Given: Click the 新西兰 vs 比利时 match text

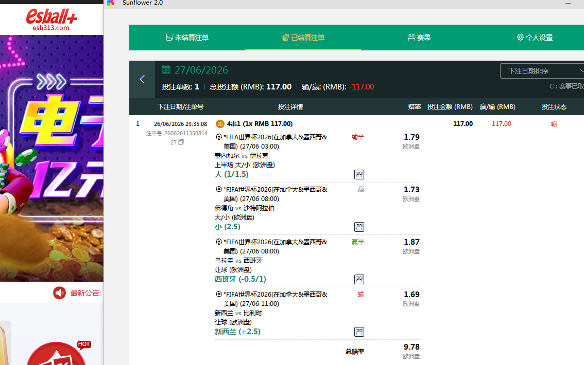Looking at the screenshot, I should point(238,313).
